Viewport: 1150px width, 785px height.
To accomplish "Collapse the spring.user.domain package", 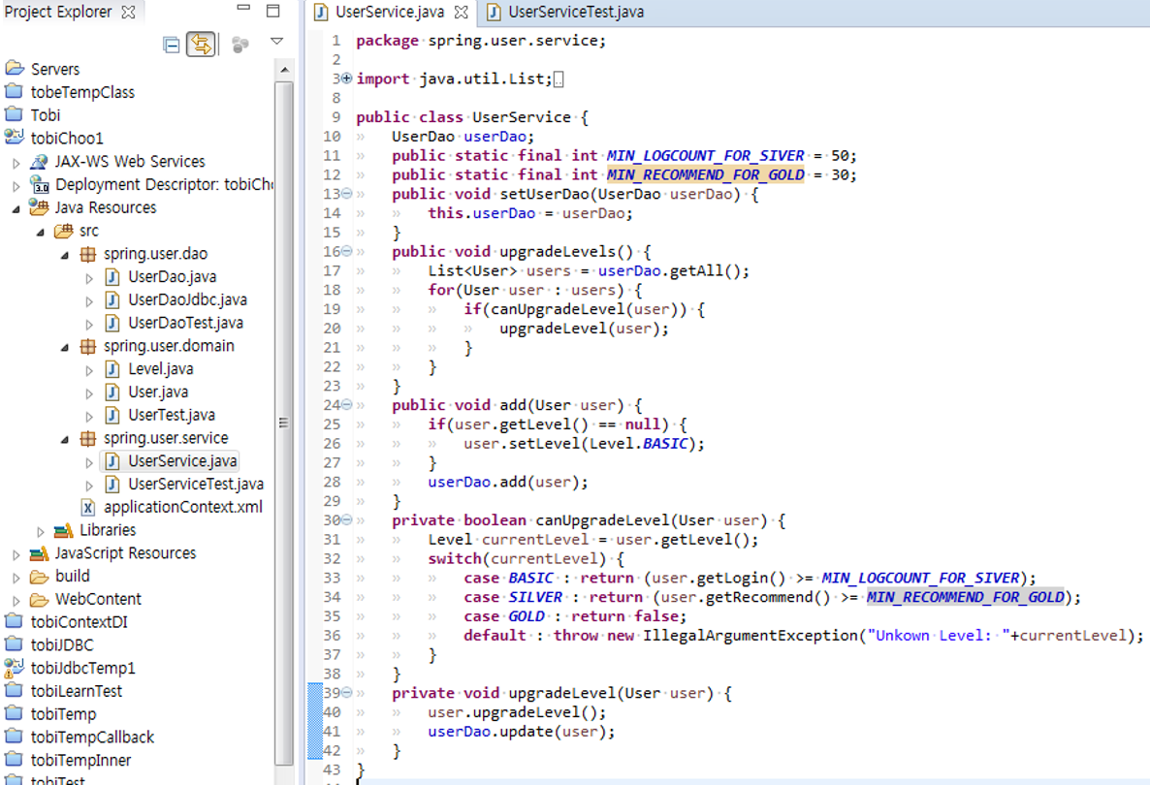I will 65,347.
